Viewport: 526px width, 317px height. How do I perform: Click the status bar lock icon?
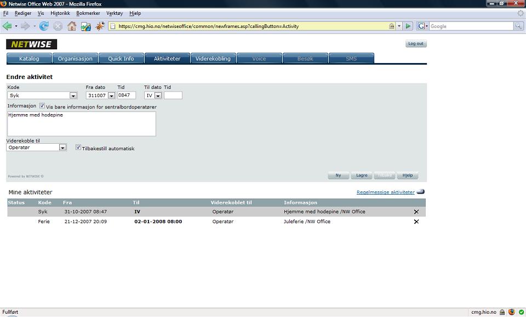click(x=502, y=312)
